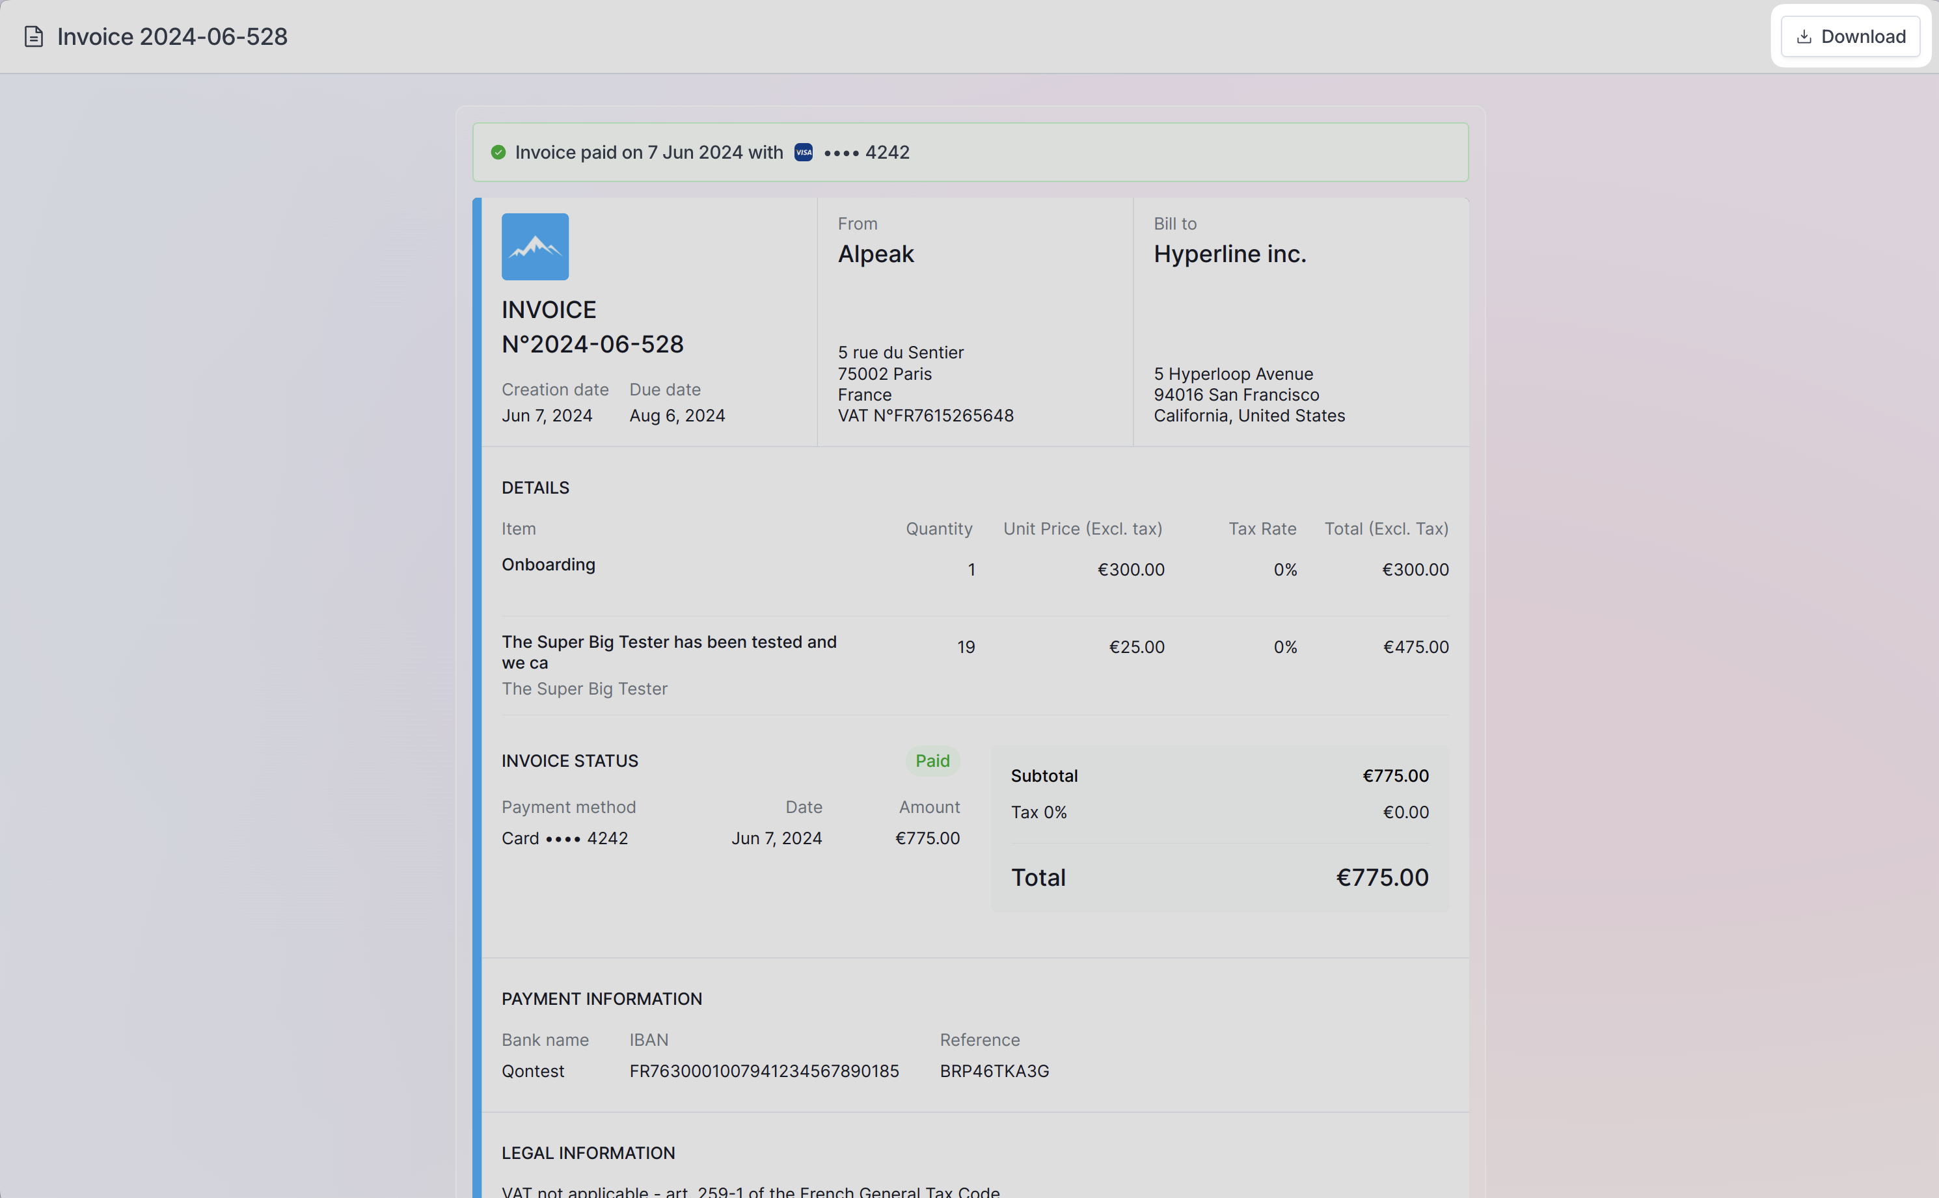
Task: Click the reference BRP46TKA3G
Action: (x=994, y=1071)
